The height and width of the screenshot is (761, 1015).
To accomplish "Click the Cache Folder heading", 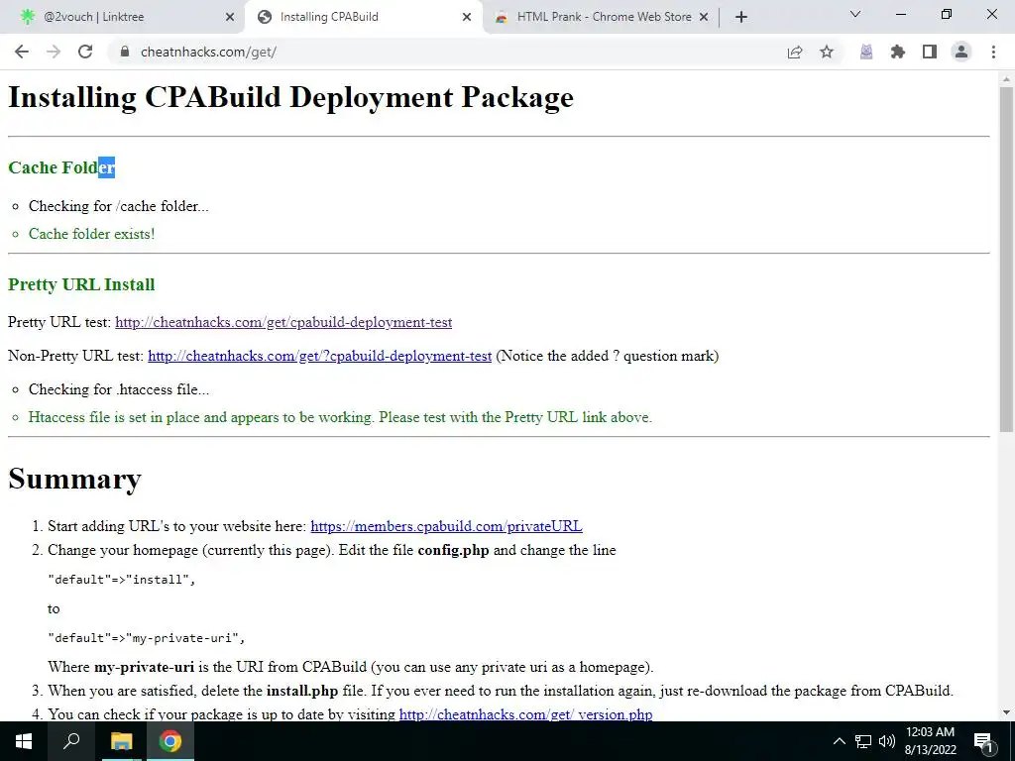I will [61, 167].
